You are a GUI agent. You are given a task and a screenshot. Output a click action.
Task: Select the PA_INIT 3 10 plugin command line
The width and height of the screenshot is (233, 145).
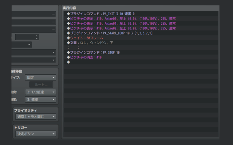coord(141,14)
